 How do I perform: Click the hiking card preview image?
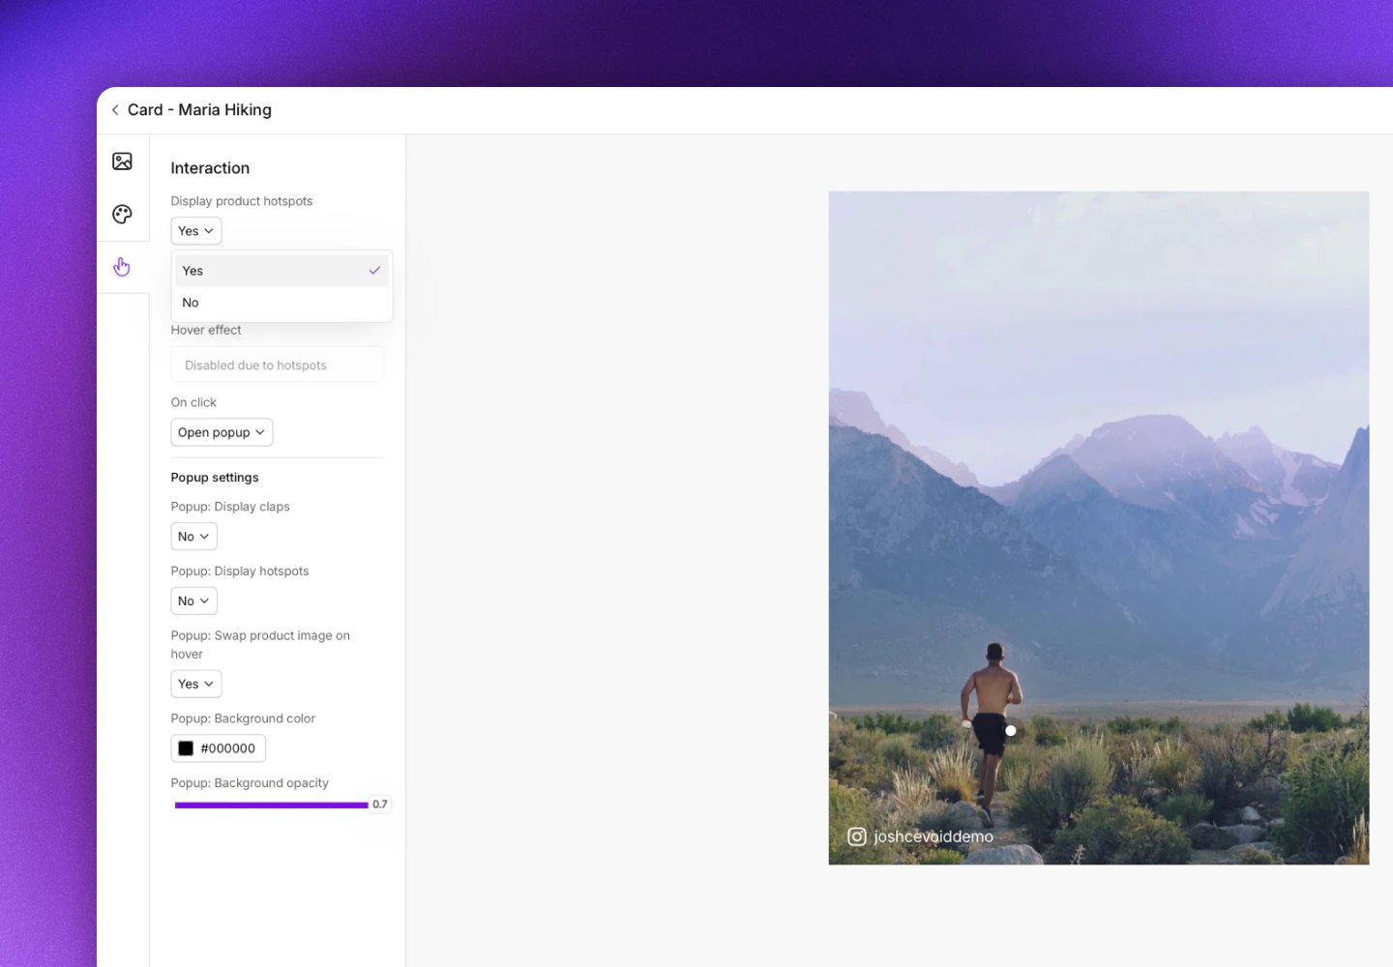coord(1099,528)
